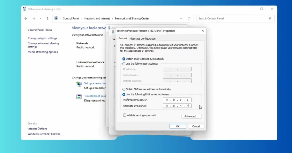Open Internet Options under See also
The height and width of the screenshot is (153, 292).
click(37, 129)
